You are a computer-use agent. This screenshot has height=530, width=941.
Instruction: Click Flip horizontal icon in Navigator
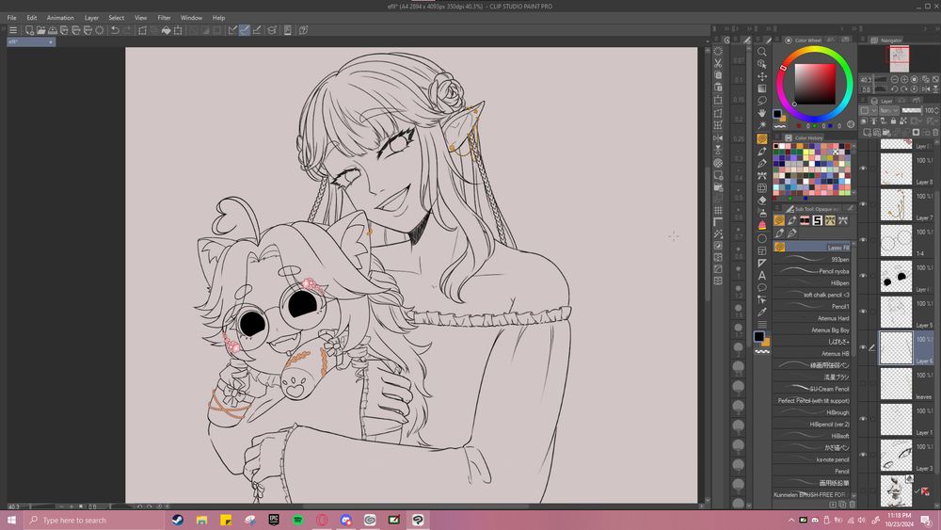(x=925, y=88)
